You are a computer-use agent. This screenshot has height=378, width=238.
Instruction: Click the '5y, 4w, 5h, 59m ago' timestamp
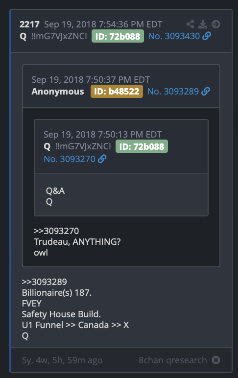click(62, 360)
